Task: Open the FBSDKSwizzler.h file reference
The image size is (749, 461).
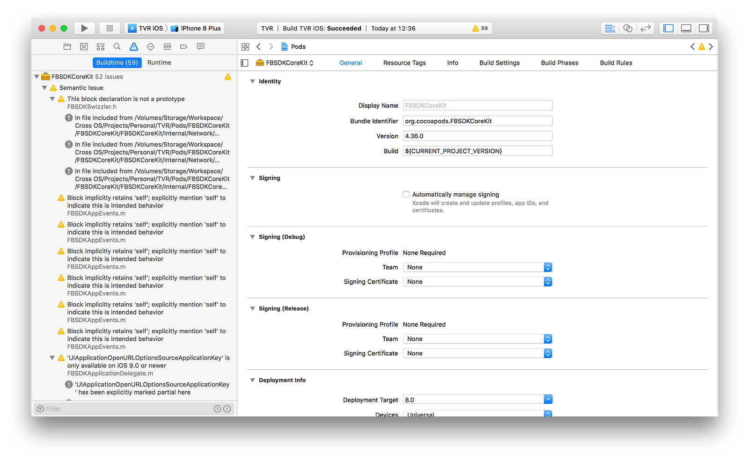Action: point(92,107)
